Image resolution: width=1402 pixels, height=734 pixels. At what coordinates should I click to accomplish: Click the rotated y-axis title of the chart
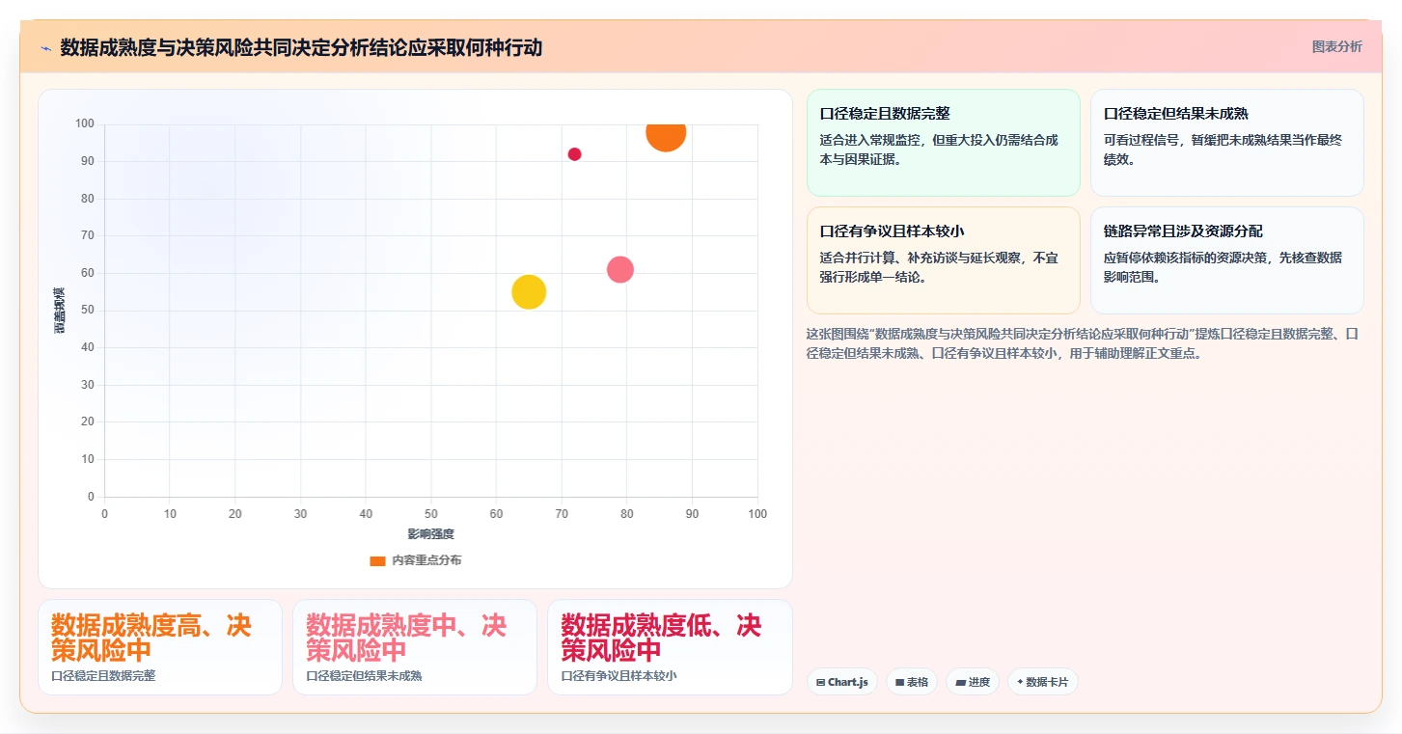[x=59, y=311]
